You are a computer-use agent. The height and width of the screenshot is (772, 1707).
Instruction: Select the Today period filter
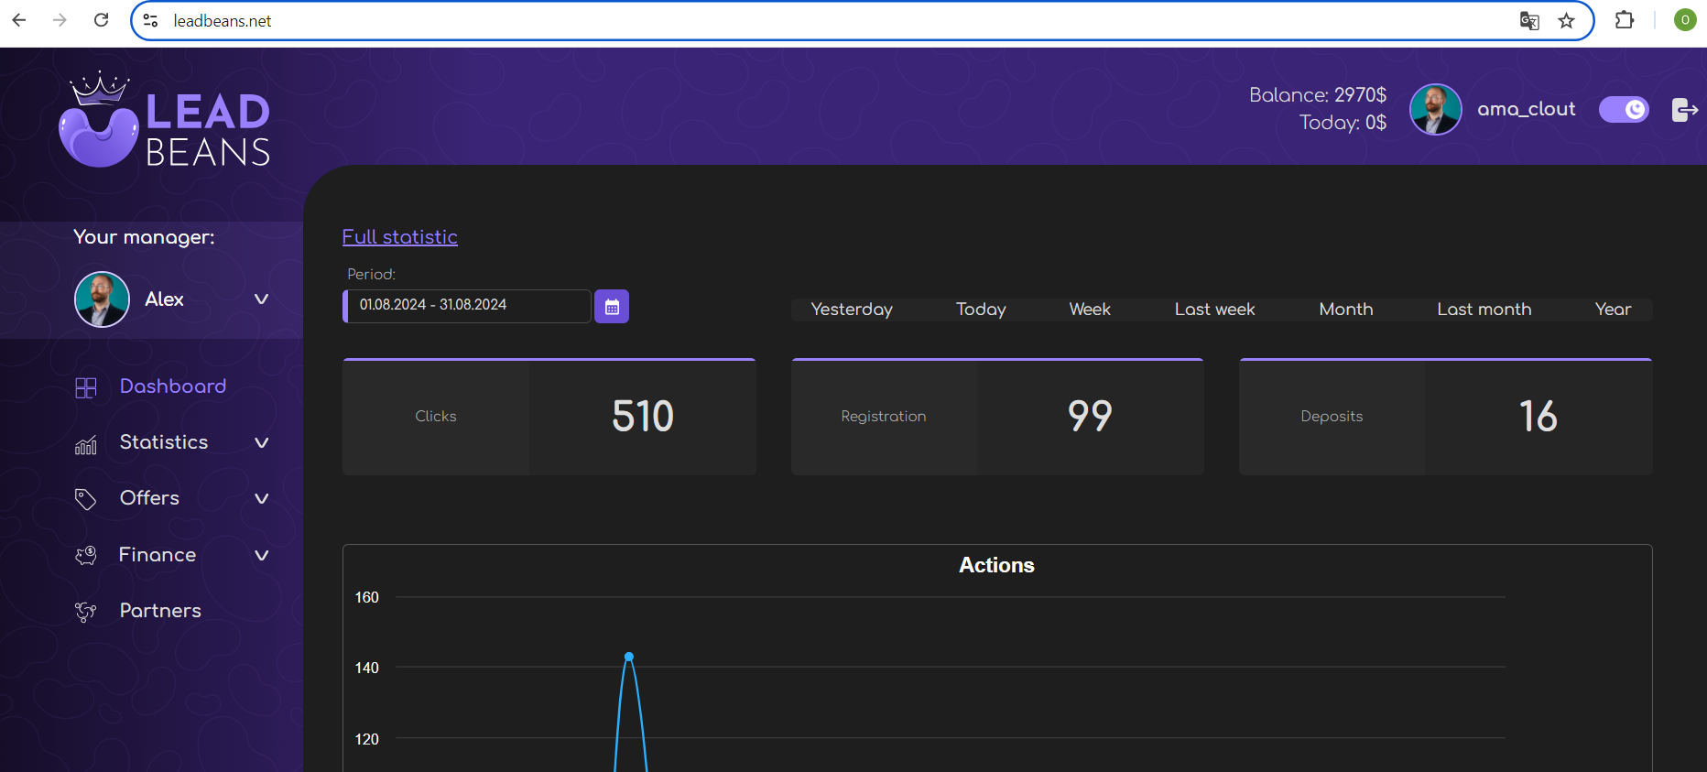(x=981, y=310)
